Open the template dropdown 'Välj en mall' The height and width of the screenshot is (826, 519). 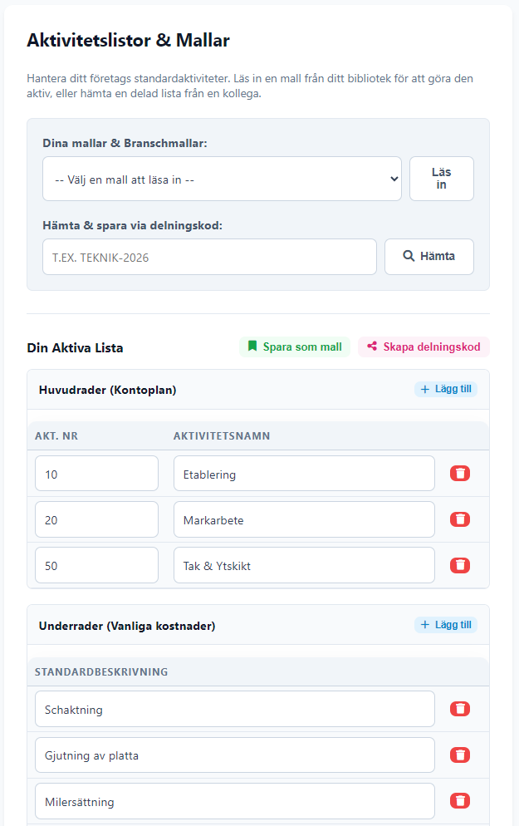tap(222, 179)
